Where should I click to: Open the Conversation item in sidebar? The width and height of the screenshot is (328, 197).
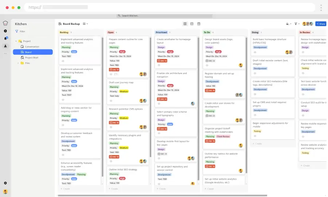(32, 47)
